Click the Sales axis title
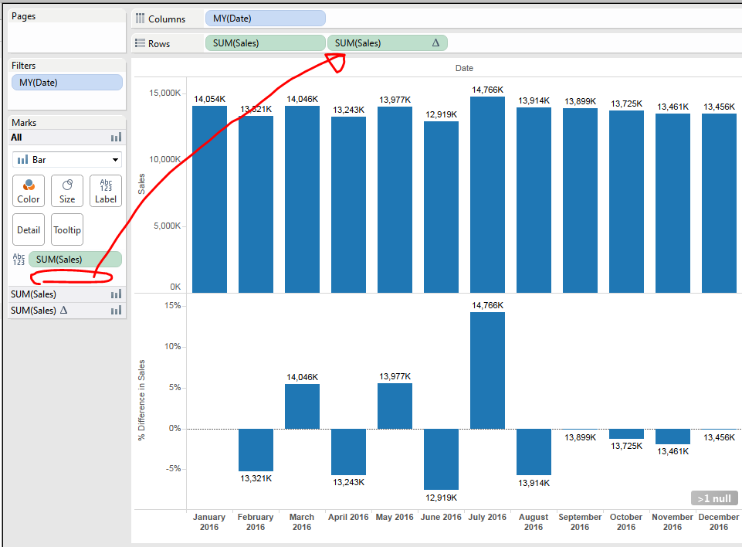 point(141,184)
